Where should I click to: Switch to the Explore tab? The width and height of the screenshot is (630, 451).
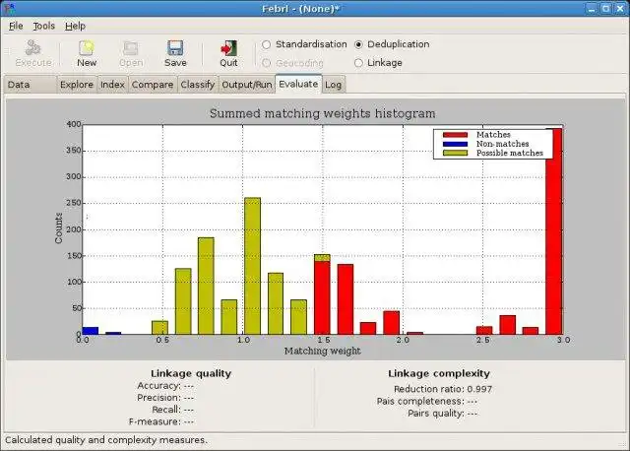(77, 85)
